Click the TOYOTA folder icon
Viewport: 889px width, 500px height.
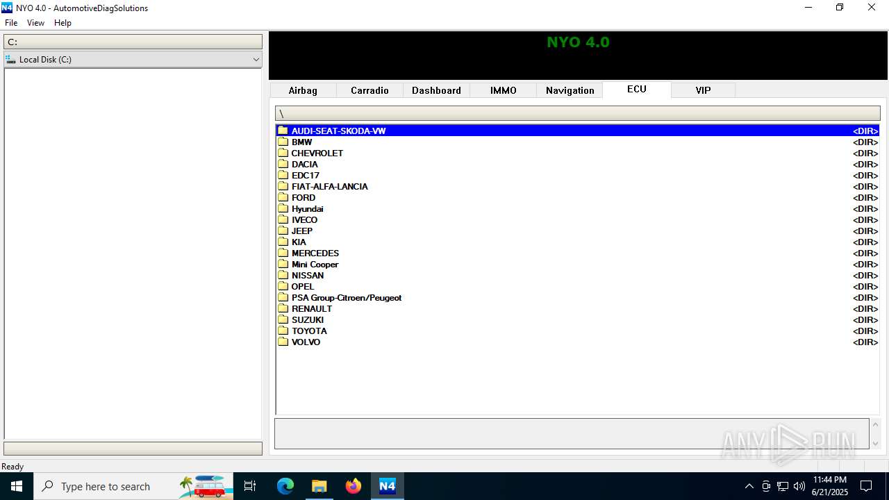[283, 331]
